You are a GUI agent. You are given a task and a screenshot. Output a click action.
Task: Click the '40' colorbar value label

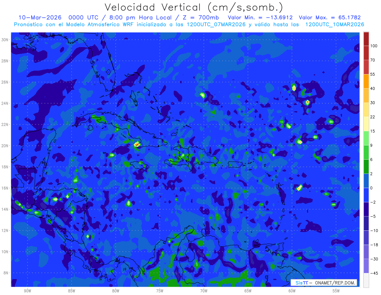click(373, 88)
